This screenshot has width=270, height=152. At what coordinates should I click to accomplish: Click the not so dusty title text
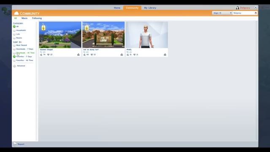(91, 50)
